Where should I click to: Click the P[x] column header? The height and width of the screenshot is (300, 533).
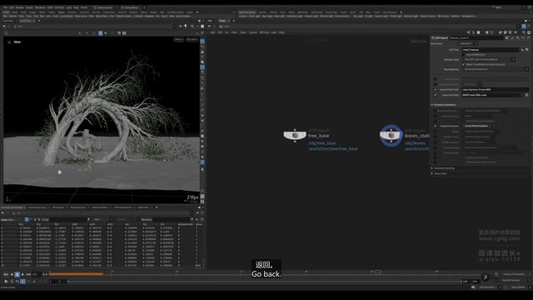tap(21, 224)
